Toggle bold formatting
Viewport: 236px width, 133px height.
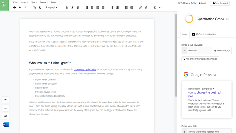(67, 7)
